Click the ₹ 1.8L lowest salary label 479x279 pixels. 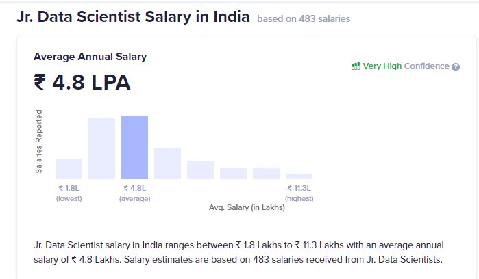tap(69, 193)
